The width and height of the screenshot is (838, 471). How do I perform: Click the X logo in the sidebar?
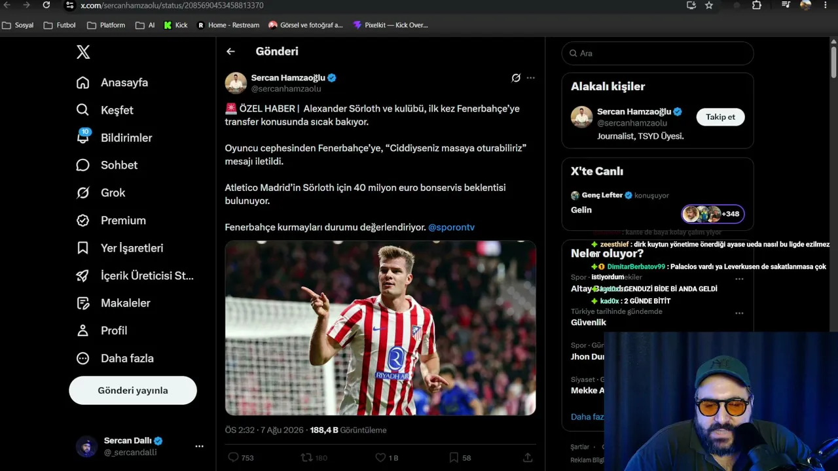83,52
